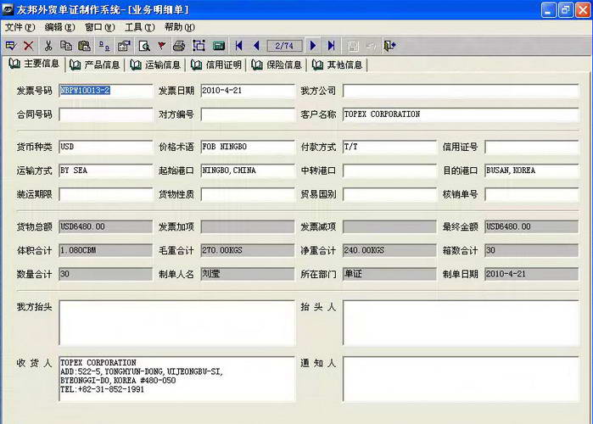Screen dimensions: 593x424
Task: Click the 通知人 text area
Action: tap(461, 379)
